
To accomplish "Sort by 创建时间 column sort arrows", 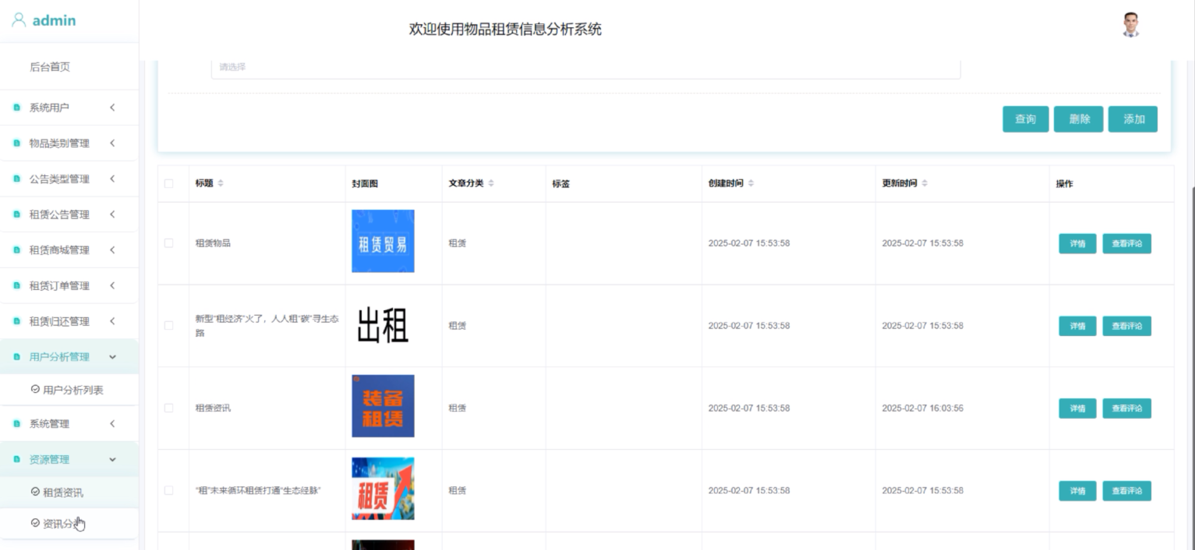I will click(751, 183).
